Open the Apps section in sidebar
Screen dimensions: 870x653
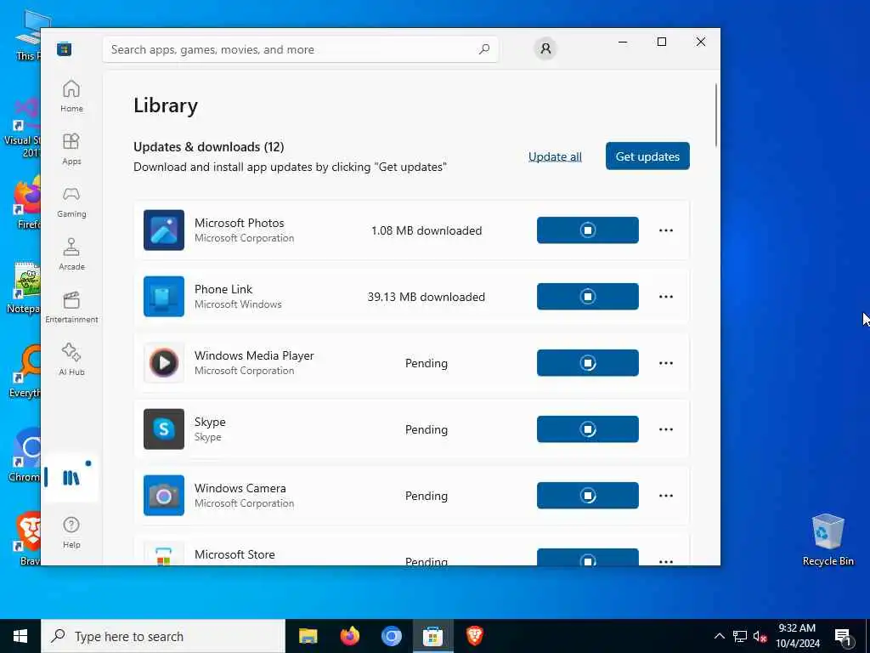click(x=71, y=149)
